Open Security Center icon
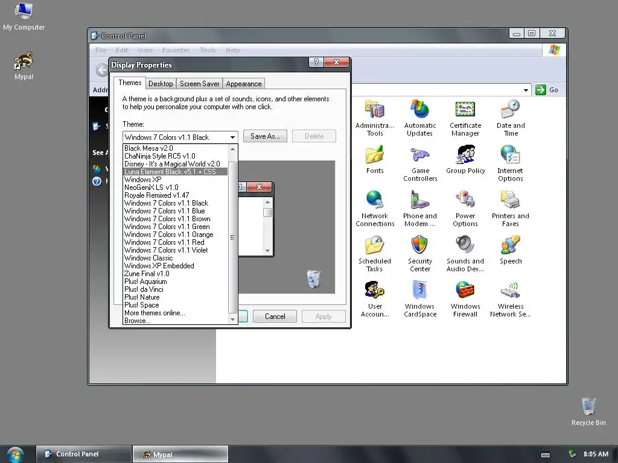The height and width of the screenshot is (463, 618). tap(420, 245)
